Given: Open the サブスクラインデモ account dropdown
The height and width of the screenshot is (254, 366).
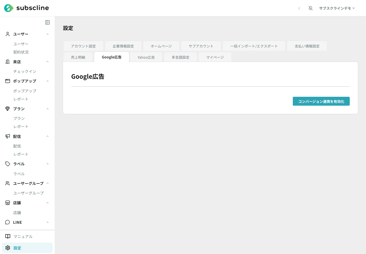Looking at the screenshot, I should point(337,8).
